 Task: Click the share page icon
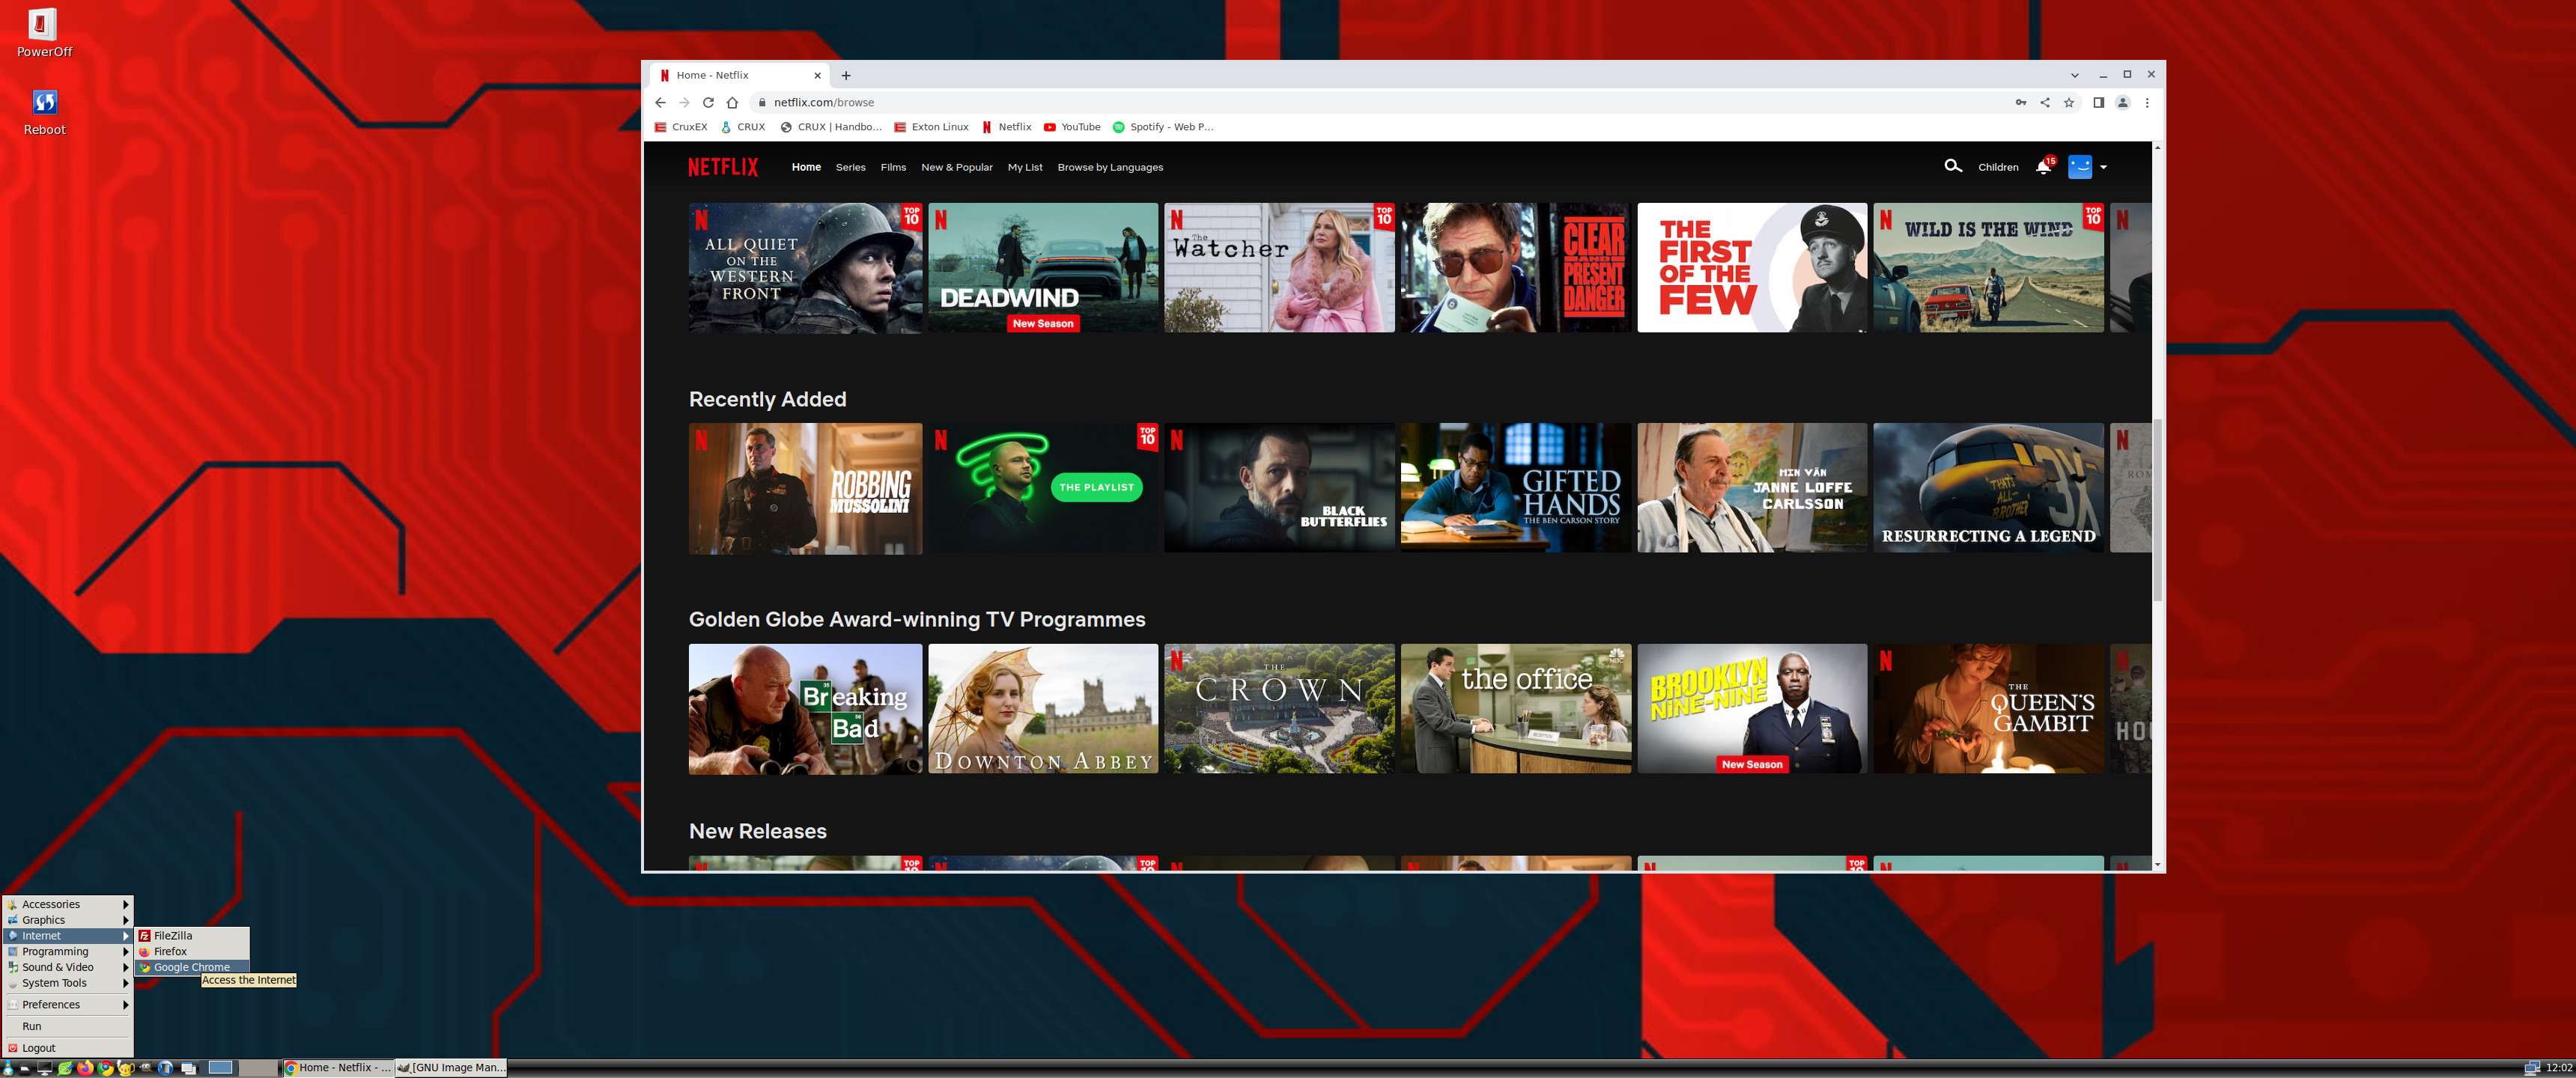(x=2045, y=103)
